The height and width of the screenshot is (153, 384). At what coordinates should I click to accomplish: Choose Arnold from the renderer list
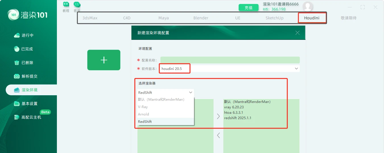[166, 114]
